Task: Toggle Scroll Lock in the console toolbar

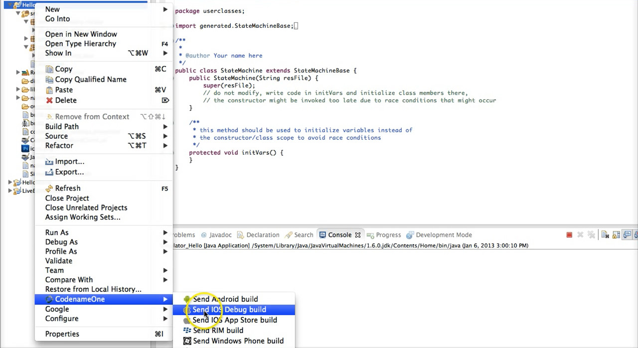Action: [x=616, y=235]
